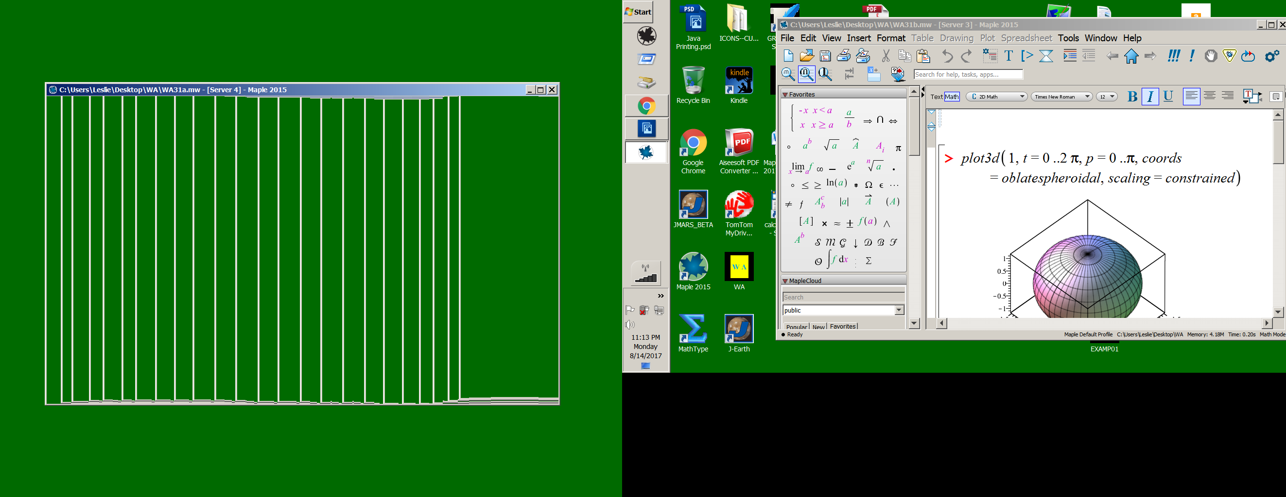Viewport: 1286px width, 497px height.
Task: Click the indent section icon
Action: tap(1069, 56)
